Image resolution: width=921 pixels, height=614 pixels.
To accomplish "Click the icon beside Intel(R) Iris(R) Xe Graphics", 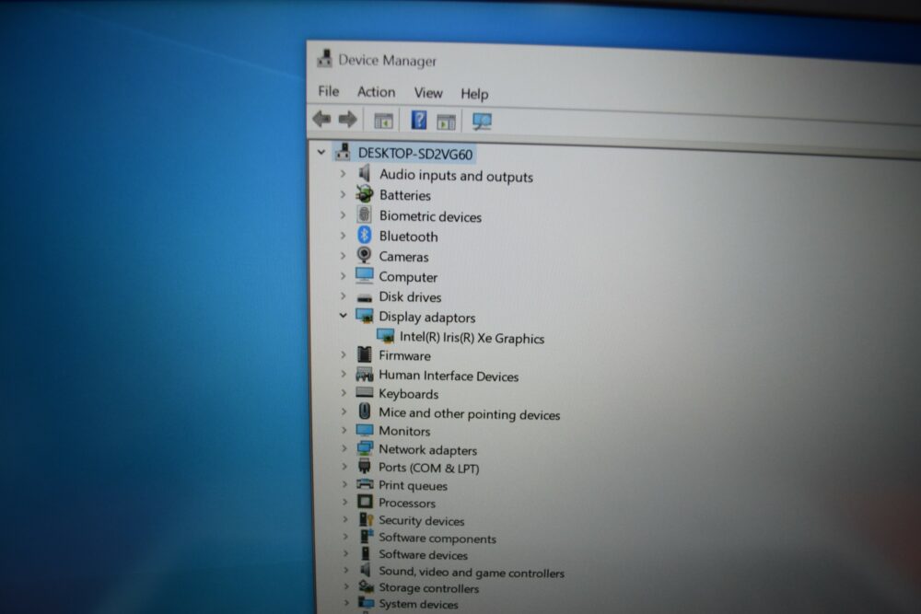I will (x=385, y=336).
